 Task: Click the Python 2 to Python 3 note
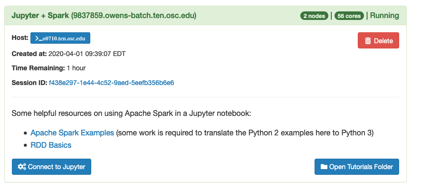point(245,133)
